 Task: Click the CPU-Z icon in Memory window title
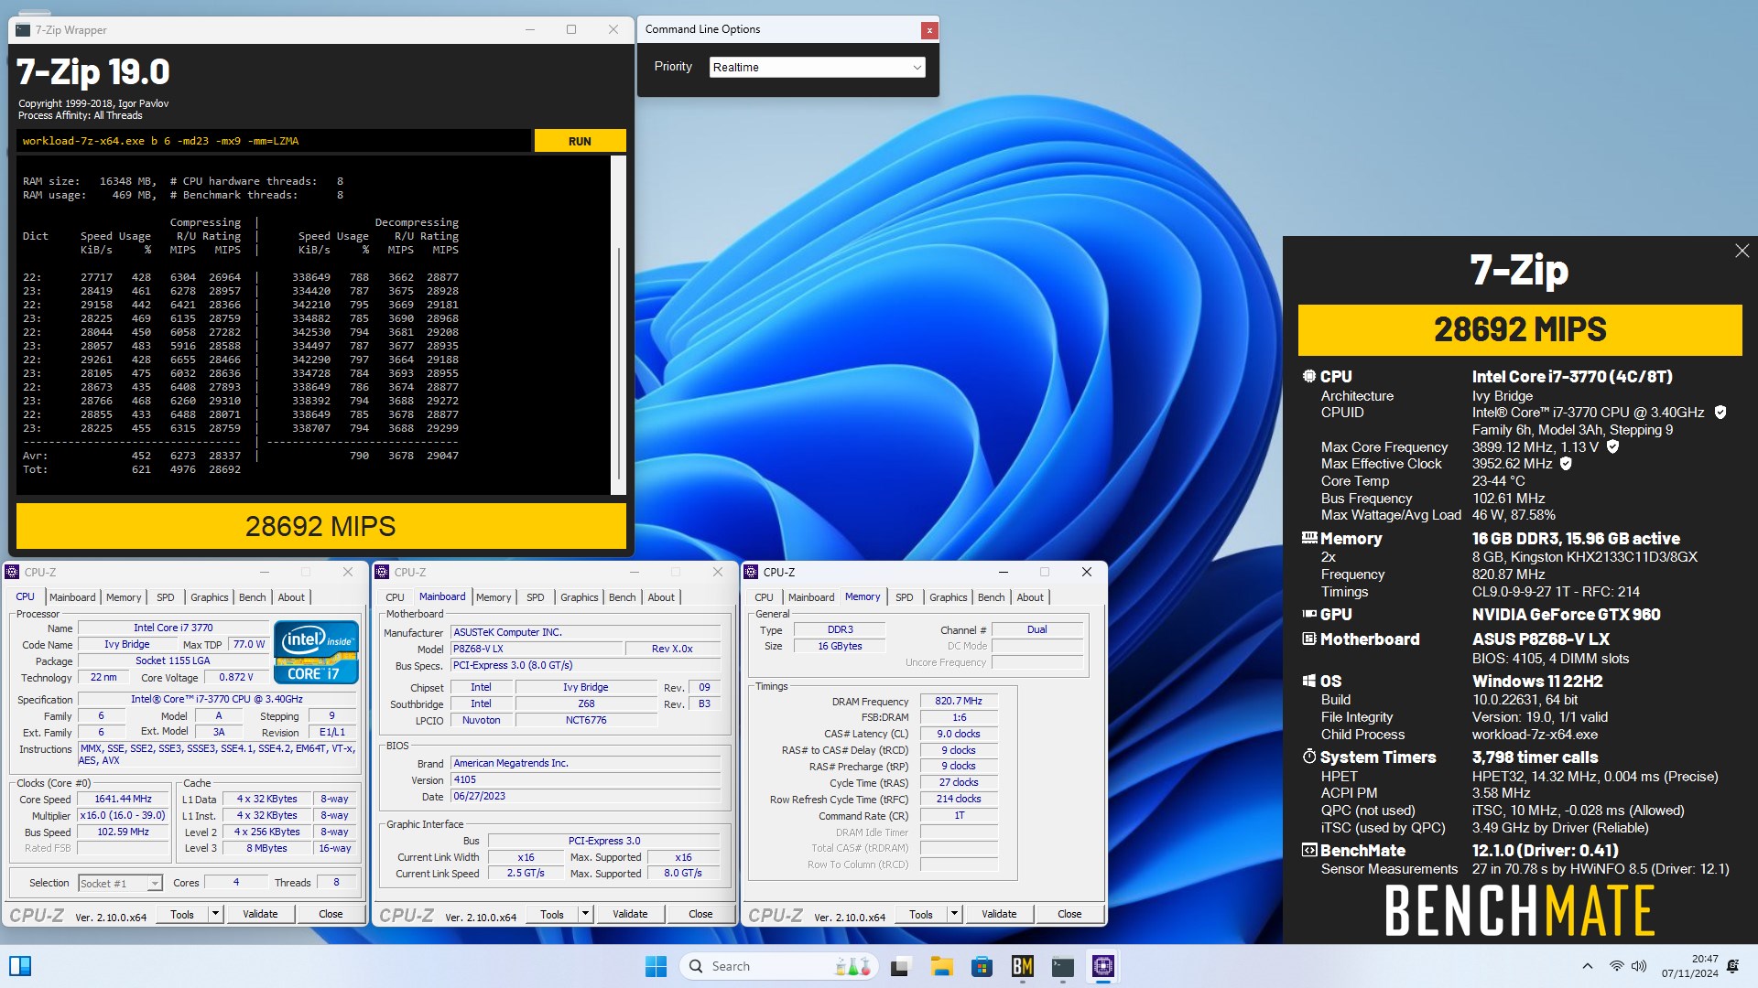point(752,572)
